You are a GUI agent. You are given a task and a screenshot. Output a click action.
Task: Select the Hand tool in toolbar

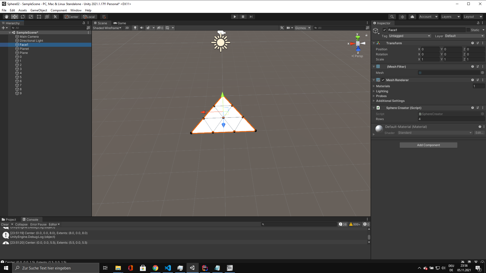pyautogui.click(x=7, y=17)
